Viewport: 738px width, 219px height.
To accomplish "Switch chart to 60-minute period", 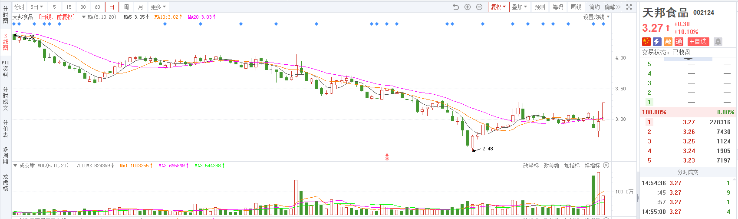I will tap(97, 7).
